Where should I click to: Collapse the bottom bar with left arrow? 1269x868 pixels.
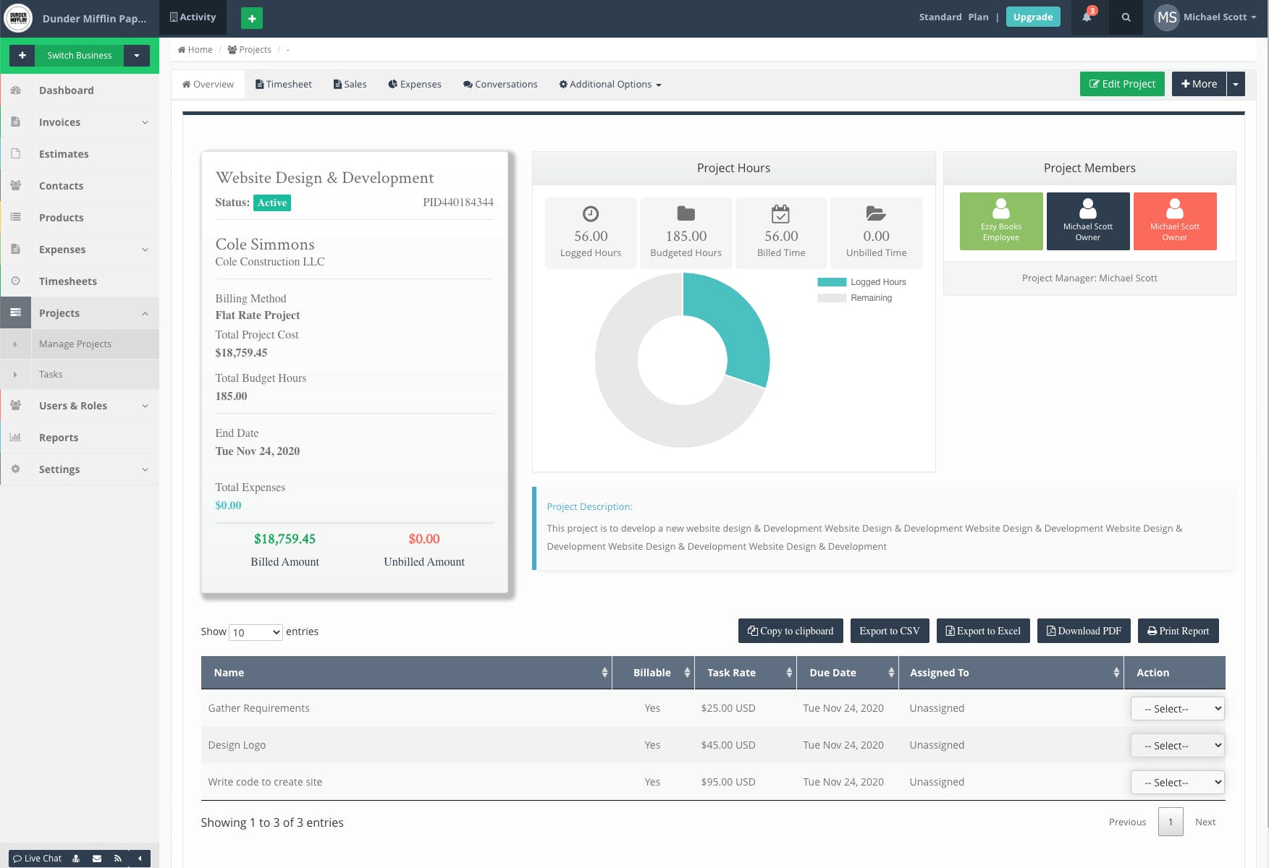(x=140, y=859)
